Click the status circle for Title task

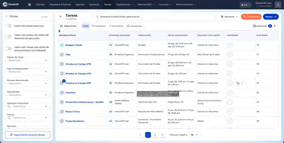62,54
